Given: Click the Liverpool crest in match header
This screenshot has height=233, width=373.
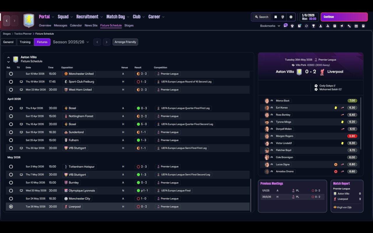Looking at the screenshot, I should [322, 72].
